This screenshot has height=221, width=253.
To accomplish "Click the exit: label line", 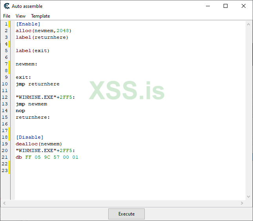I will (x=23, y=77).
